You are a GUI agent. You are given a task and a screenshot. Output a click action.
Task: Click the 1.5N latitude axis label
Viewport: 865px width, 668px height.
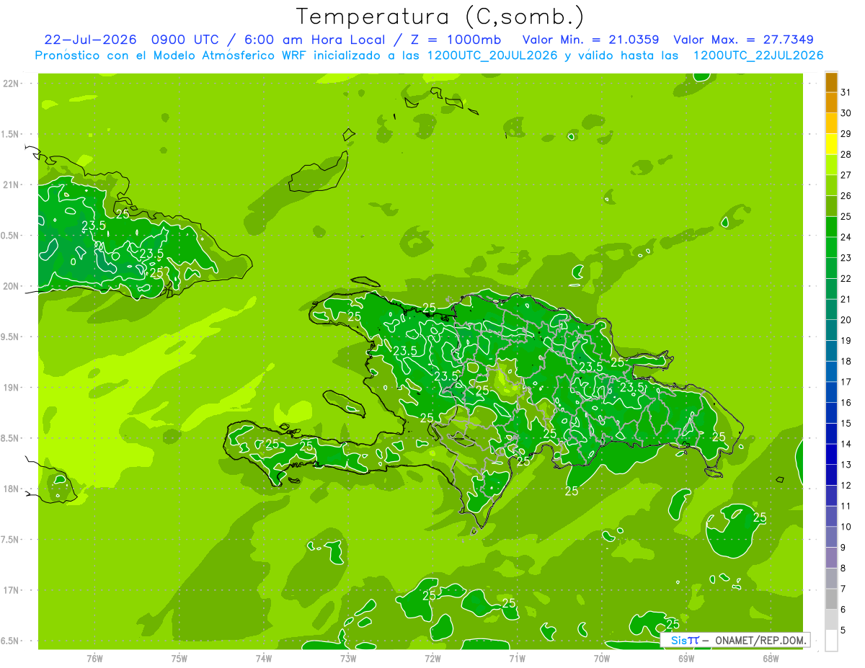click(x=11, y=134)
